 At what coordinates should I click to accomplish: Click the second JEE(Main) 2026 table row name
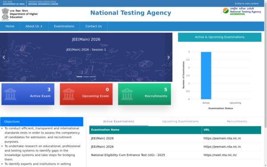pyautogui.click(x=102, y=147)
